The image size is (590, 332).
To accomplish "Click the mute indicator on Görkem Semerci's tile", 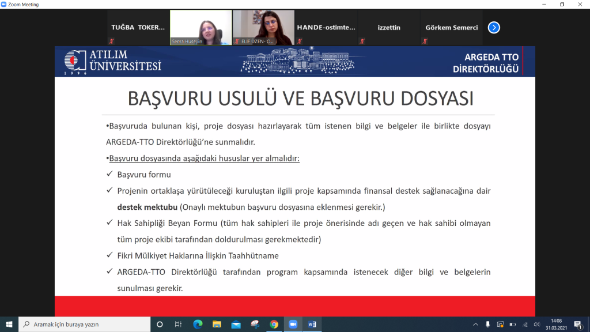I will pos(425,41).
